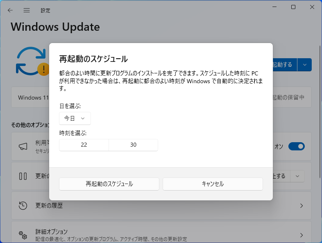The width and height of the screenshot is (322, 243).
Task: Maximize the Settings window
Action: click(293, 7)
